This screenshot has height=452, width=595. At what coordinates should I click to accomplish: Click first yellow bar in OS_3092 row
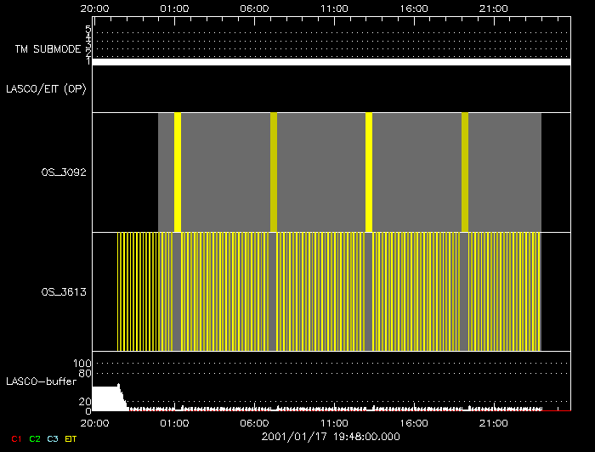(178, 172)
